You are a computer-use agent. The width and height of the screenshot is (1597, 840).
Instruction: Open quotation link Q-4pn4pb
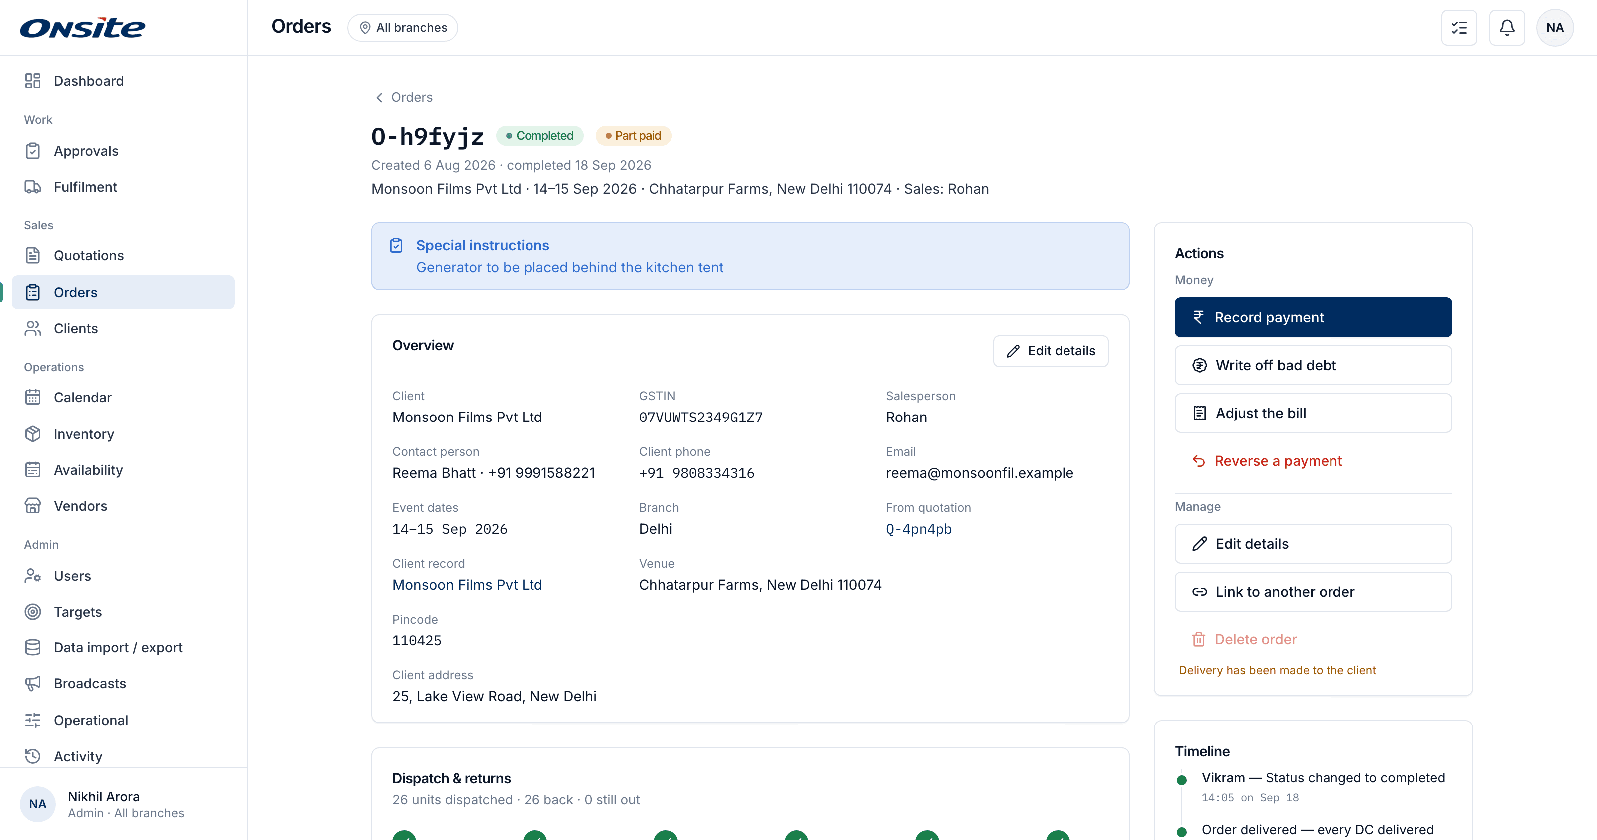tap(918, 529)
